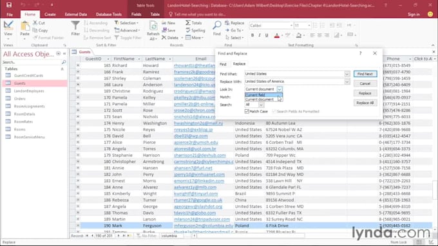Click the Save icon in title bar
Viewport: 438px width, 246px height.
(9, 4)
